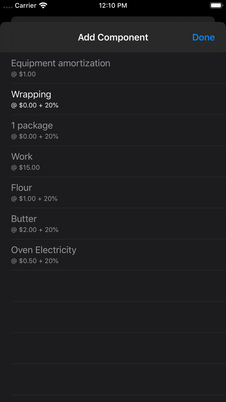The image size is (226, 402).
Task: Select the Wrapping component
Action: pyautogui.click(x=31, y=95)
